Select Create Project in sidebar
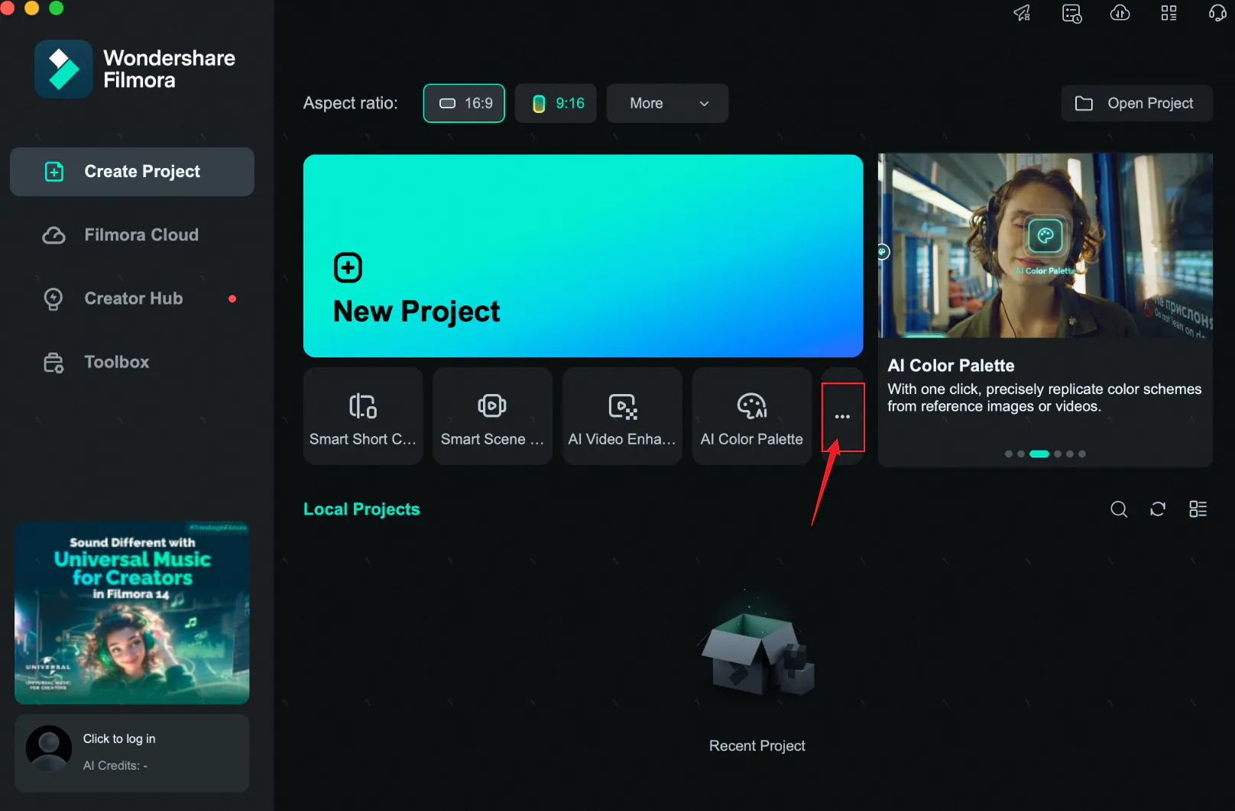Screen dimensions: 1235x811 tap(132, 172)
